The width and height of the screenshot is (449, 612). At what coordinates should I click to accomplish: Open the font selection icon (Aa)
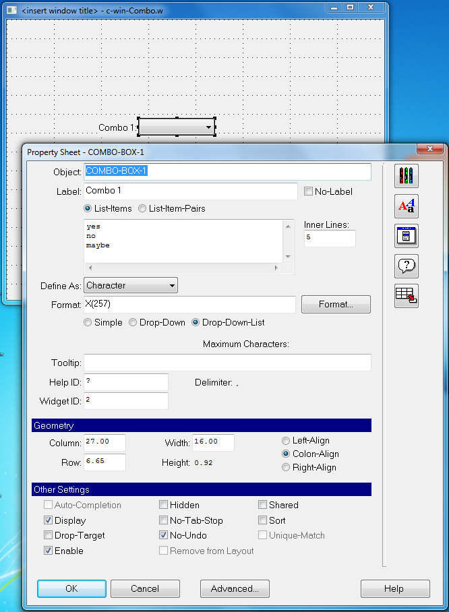(x=406, y=206)
